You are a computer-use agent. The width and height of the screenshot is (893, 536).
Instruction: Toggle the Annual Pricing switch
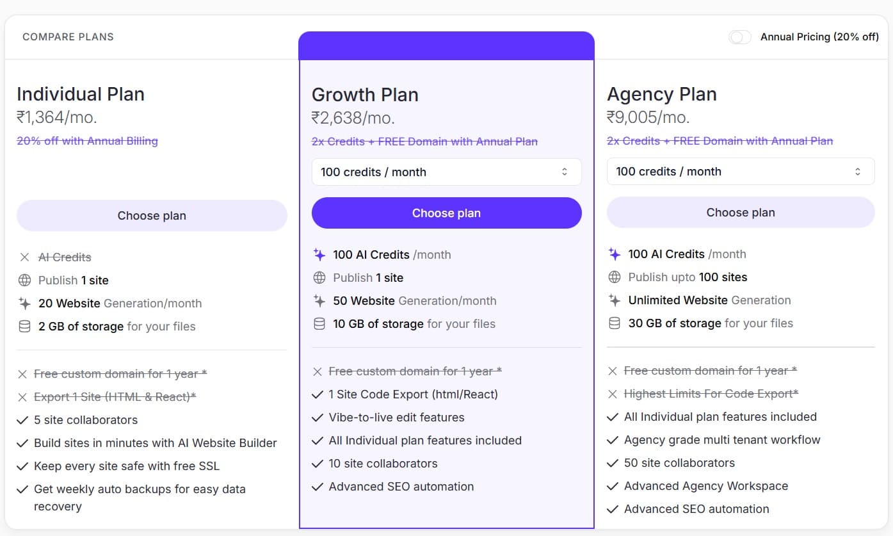pos(739,37)
